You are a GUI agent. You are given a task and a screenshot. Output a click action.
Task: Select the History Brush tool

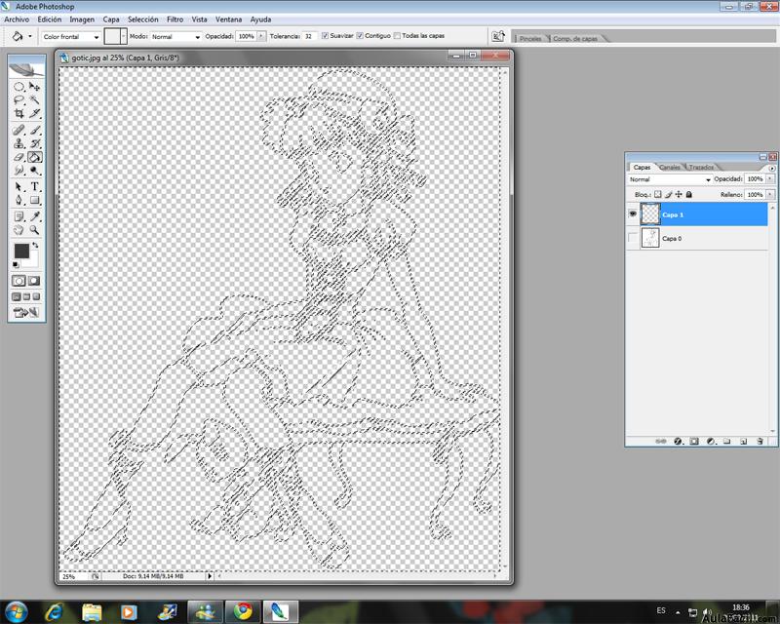35,143
